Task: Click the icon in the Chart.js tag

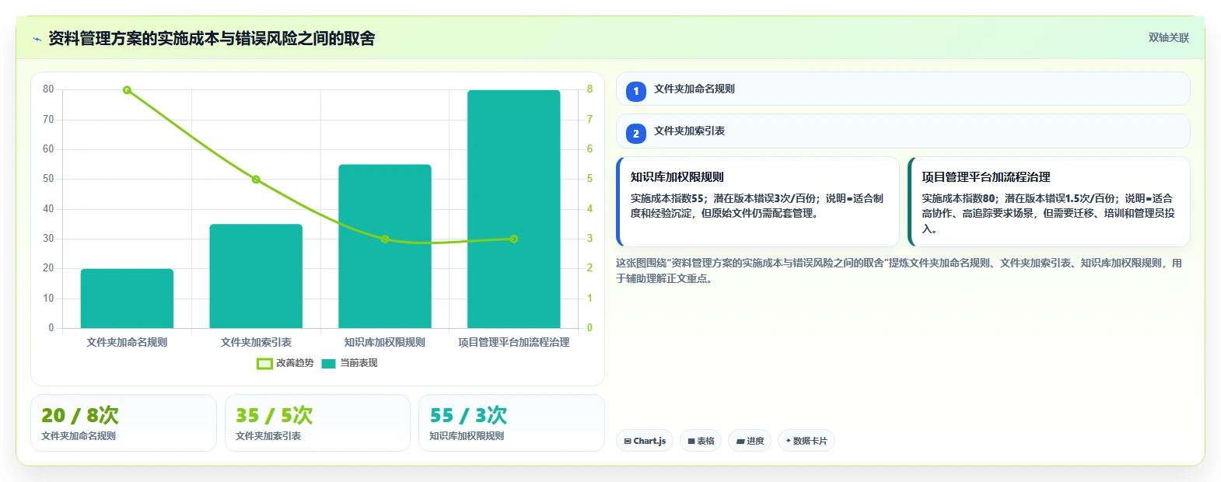Action: tap(628, 441)
